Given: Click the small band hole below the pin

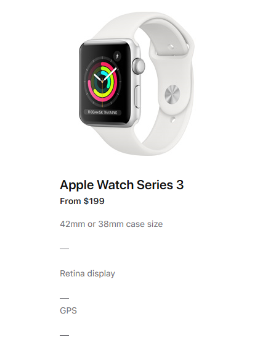Looking at the screenshot, I should tap(173, 119).
